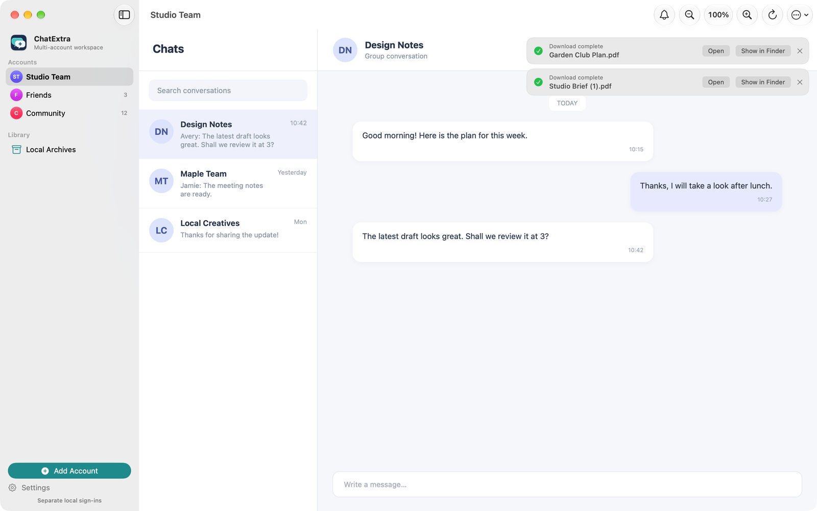
Task: Zoom in with the magnifier plus icon
Action: (747, 15)
